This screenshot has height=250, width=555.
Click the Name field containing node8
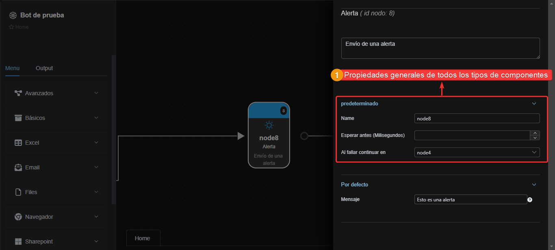477,118
